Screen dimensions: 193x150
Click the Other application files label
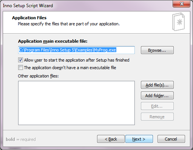click(x=38, y=76)
